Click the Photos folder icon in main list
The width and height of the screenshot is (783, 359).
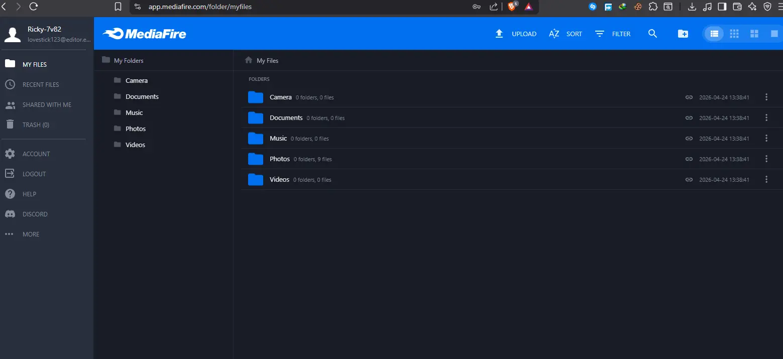tap(256, 159)
